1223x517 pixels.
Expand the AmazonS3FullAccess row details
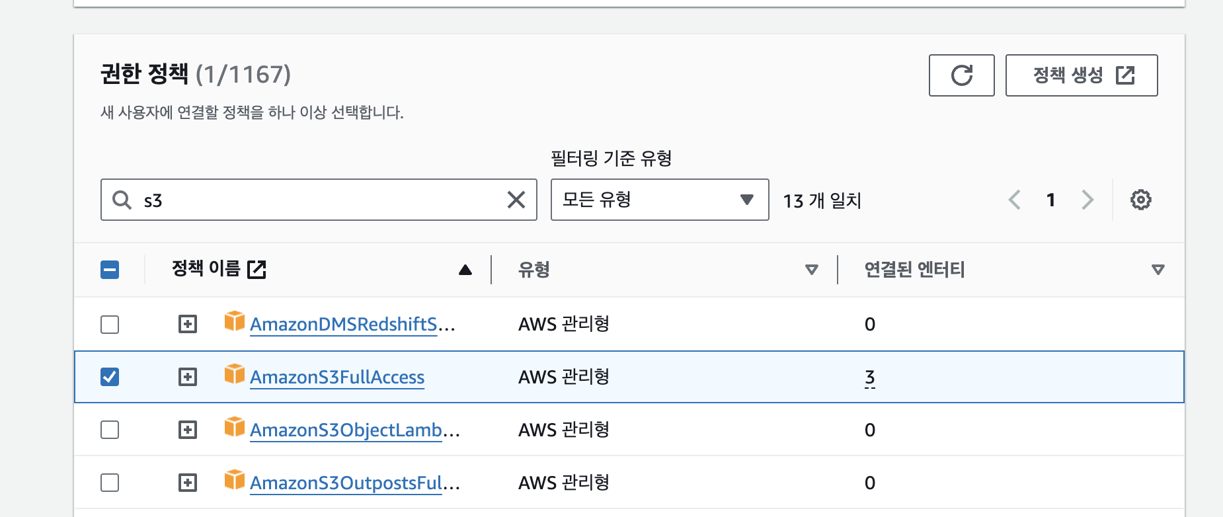[188, 377]
